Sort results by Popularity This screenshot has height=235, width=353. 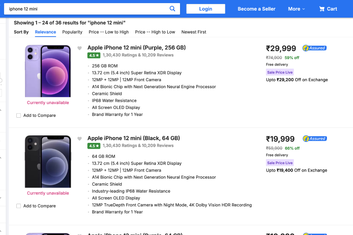(72, 32)
